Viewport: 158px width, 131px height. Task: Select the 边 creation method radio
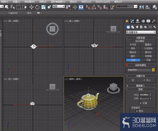[x=130, y=80]
